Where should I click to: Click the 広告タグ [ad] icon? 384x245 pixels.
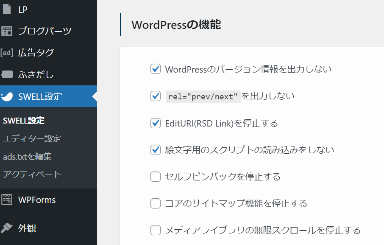[x=7, y=53]
